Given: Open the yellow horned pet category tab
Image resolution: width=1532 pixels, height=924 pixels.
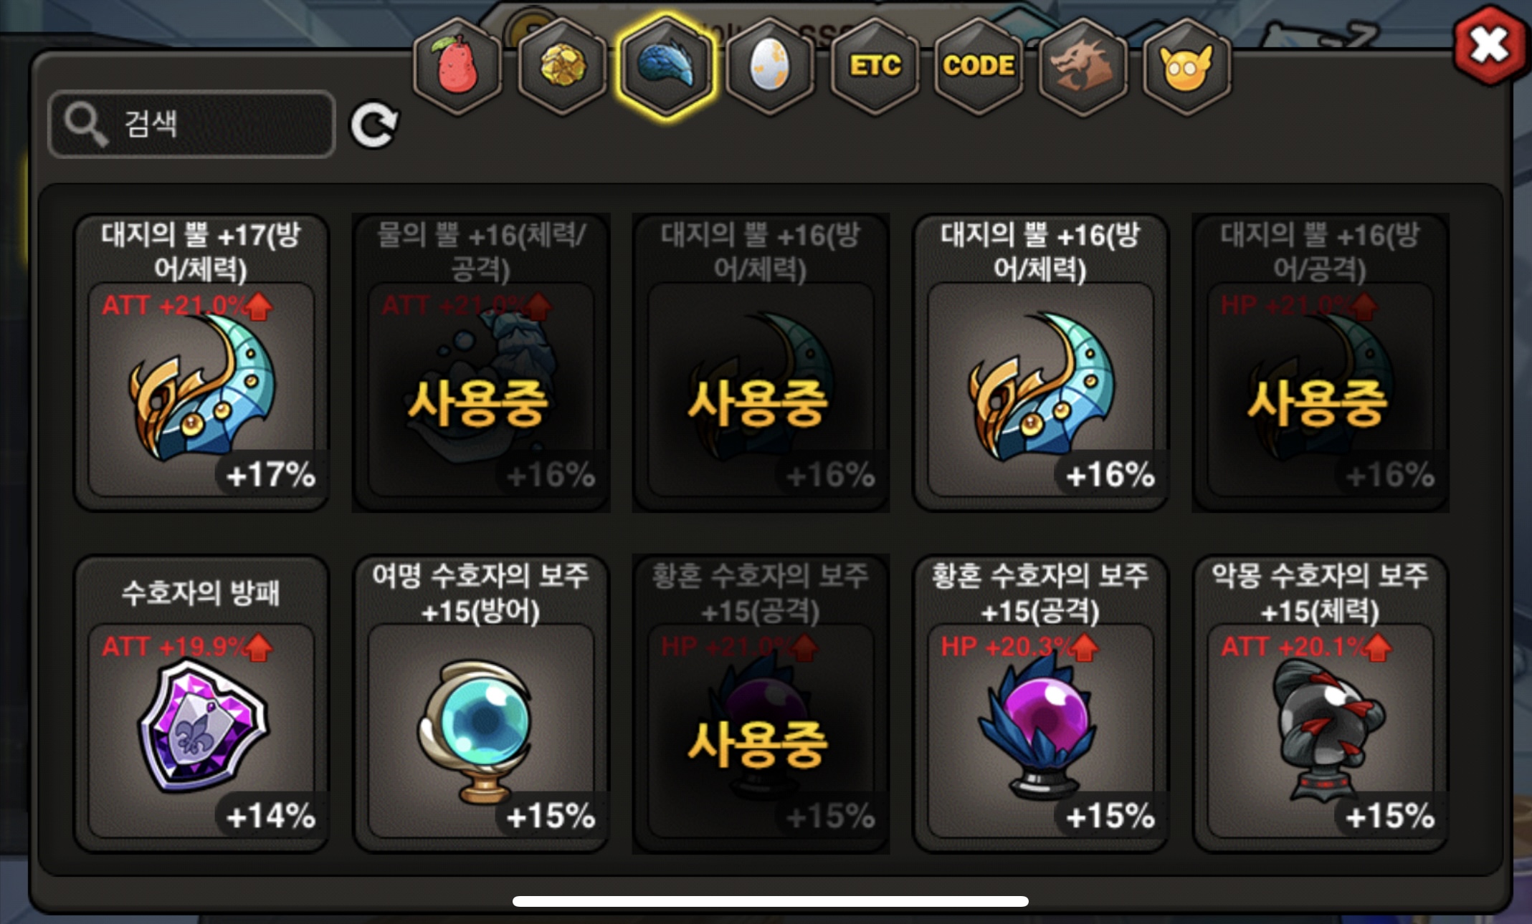Looking at the screenshot, I should (x=1186, y=67).
